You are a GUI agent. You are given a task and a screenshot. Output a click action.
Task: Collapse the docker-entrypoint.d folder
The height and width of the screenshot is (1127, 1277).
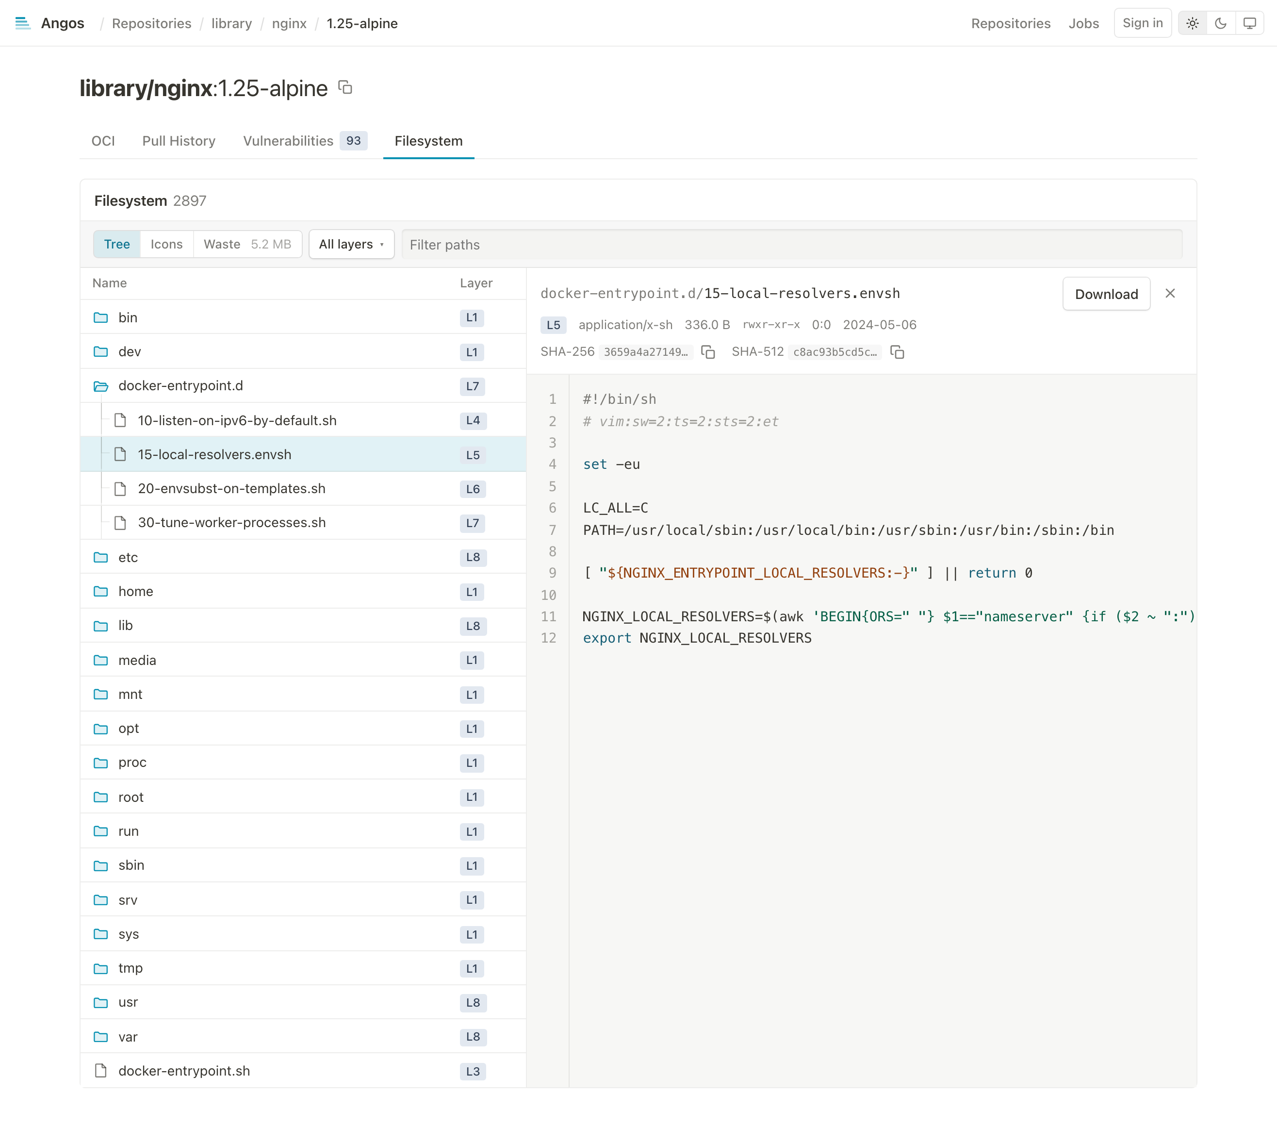click(302, 386)
